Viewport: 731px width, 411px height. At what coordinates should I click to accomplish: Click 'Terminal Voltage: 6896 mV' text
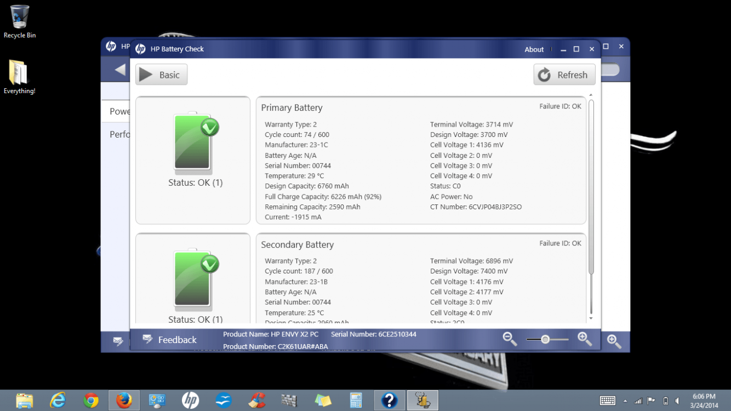point(472,261)
